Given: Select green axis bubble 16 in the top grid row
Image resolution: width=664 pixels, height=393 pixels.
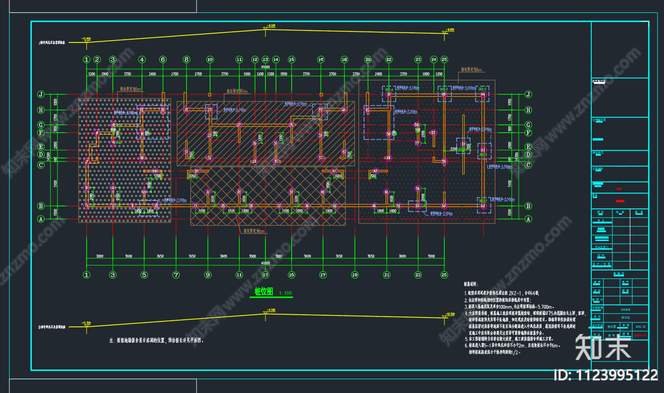Looking at the screenshot, I should tap(321, 59).
